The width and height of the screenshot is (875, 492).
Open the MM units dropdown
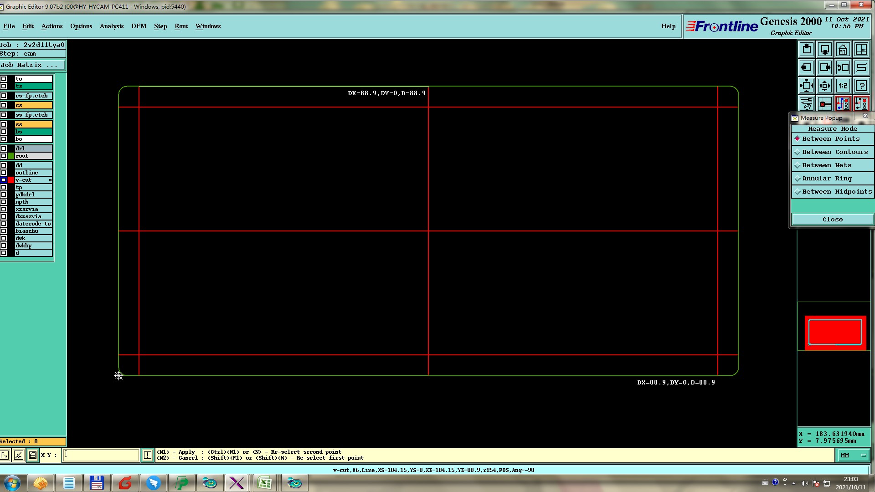853,455
